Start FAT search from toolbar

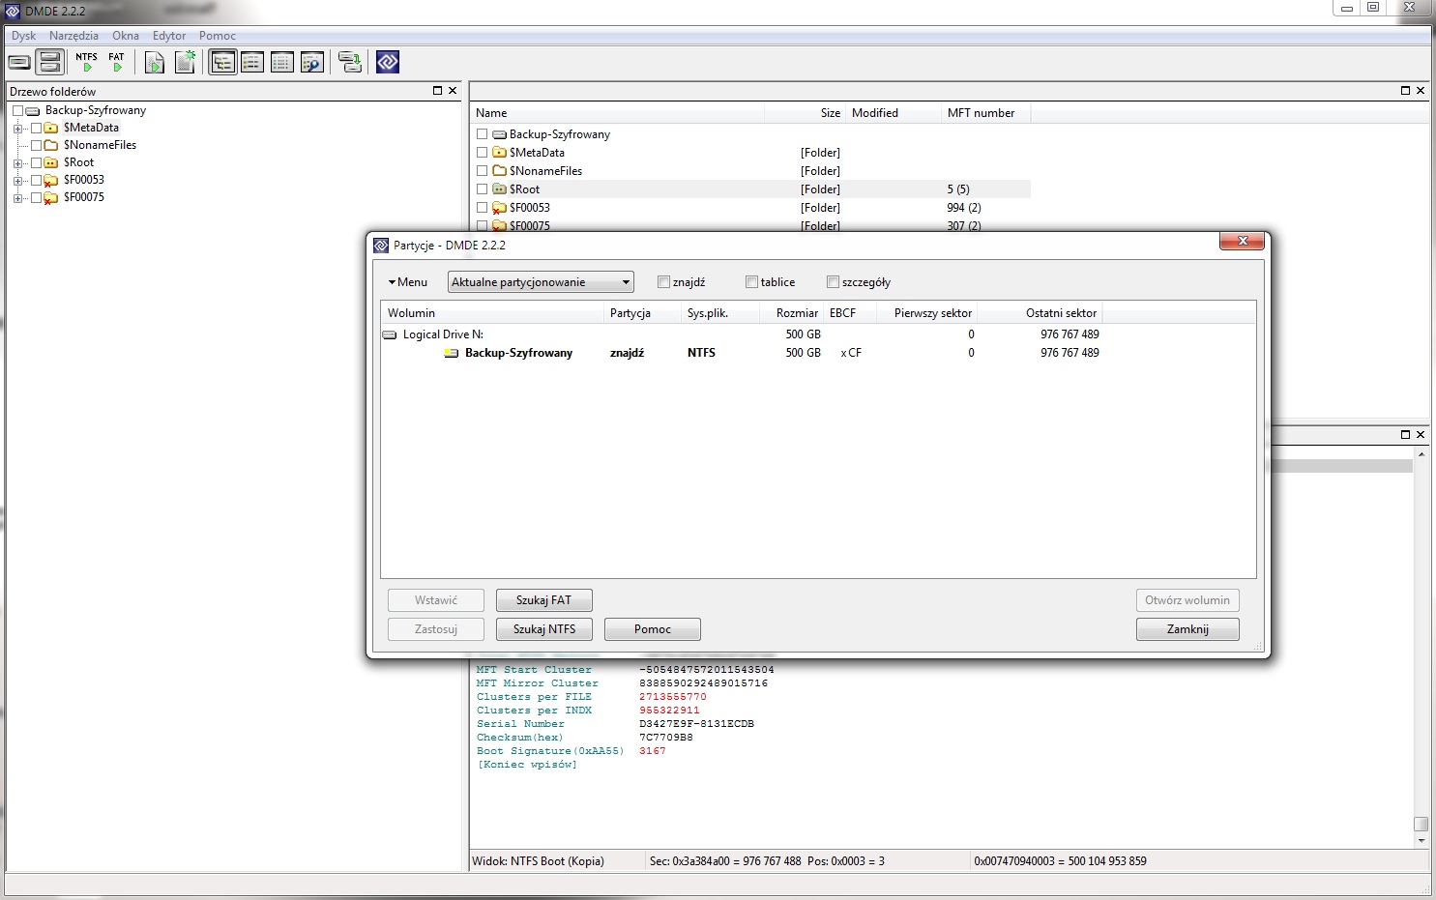[116, 63]
